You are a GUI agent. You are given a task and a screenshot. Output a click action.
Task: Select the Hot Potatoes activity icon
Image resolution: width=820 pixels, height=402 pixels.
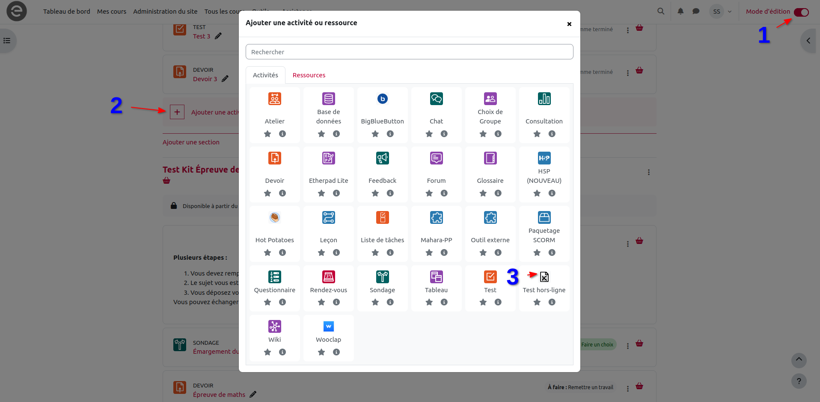[274, 218]
